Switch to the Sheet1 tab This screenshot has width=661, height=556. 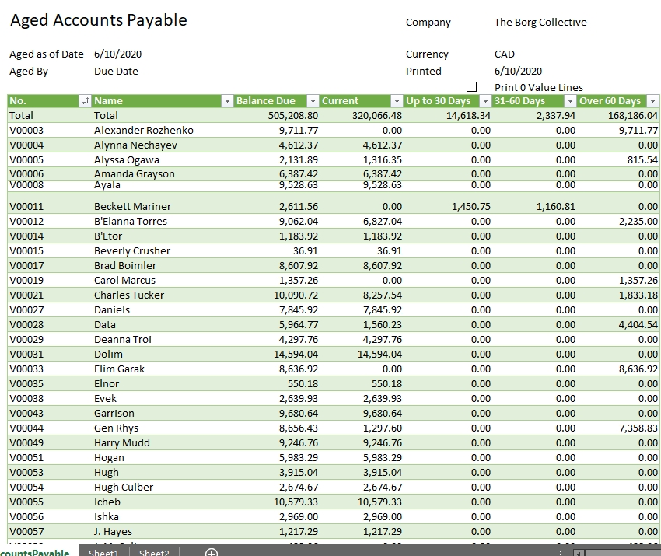click(103, 552)
